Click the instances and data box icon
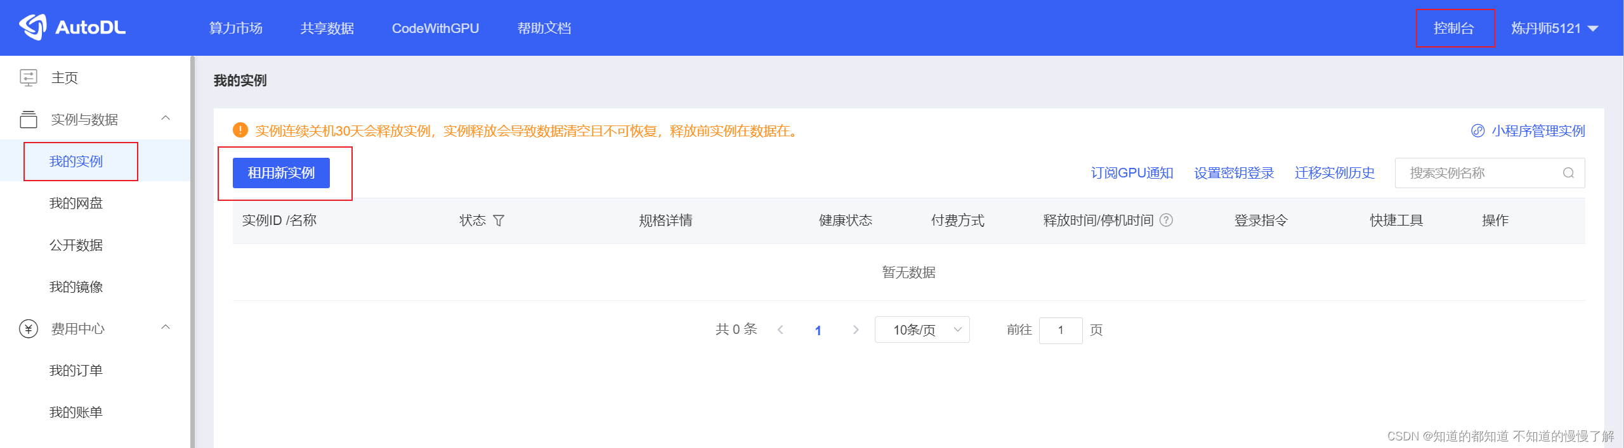Viewport: 1624px width, 448px height. (x=29, y=119)
